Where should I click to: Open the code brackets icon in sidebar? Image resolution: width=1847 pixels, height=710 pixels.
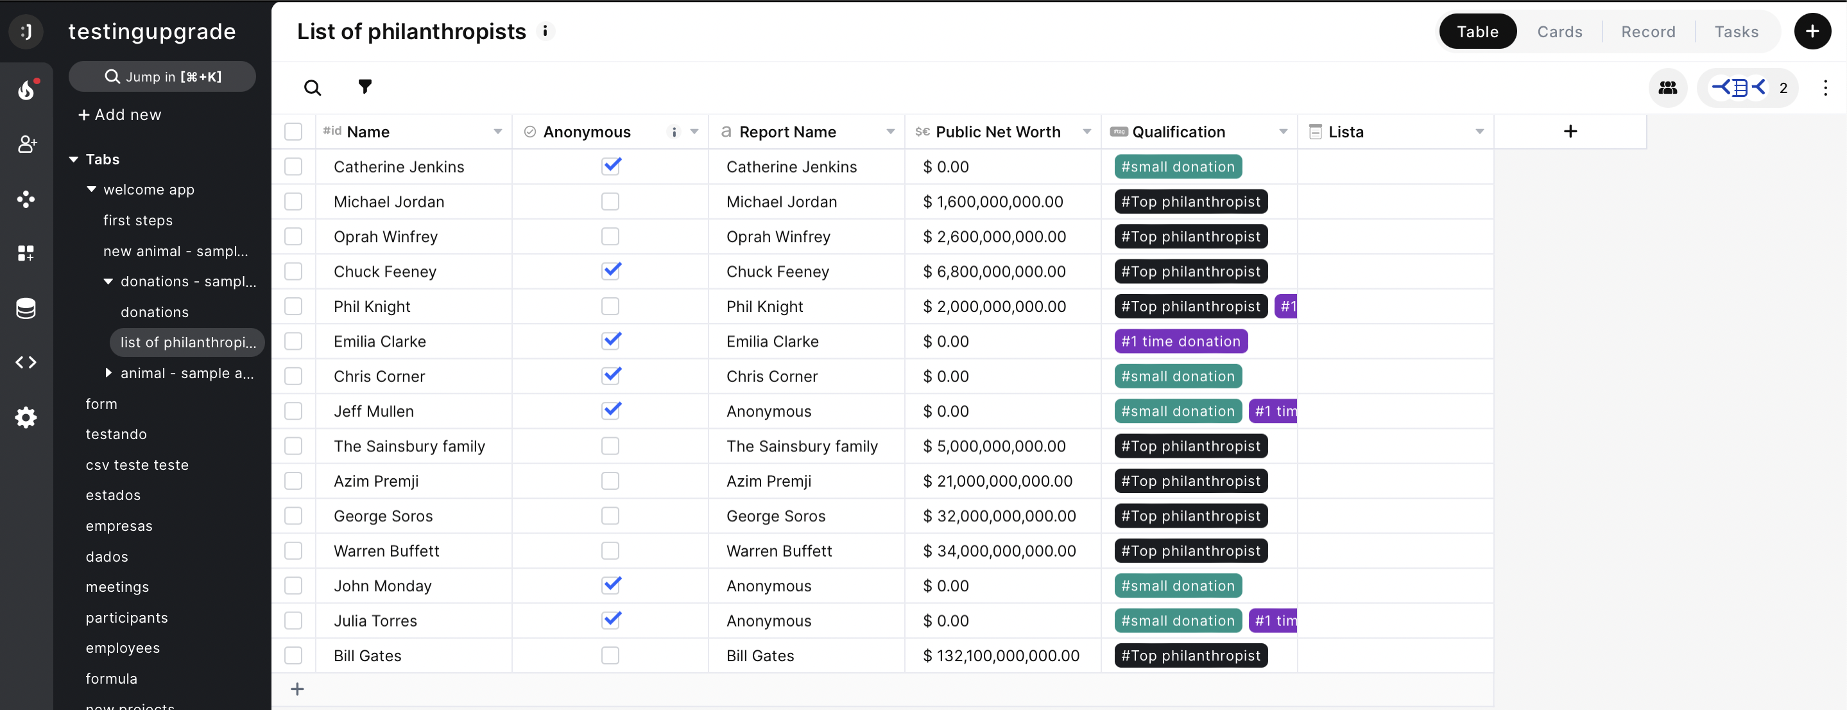pyautogui.click(x=26, y=362)
